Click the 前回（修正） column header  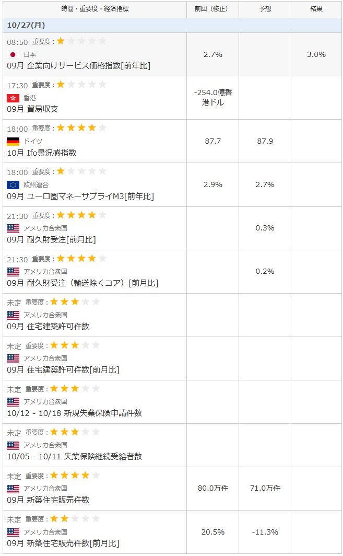pos(212,9)
